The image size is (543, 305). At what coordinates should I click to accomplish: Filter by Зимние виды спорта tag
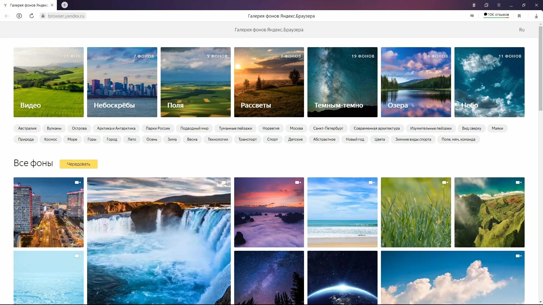click(x=413, y=139)
